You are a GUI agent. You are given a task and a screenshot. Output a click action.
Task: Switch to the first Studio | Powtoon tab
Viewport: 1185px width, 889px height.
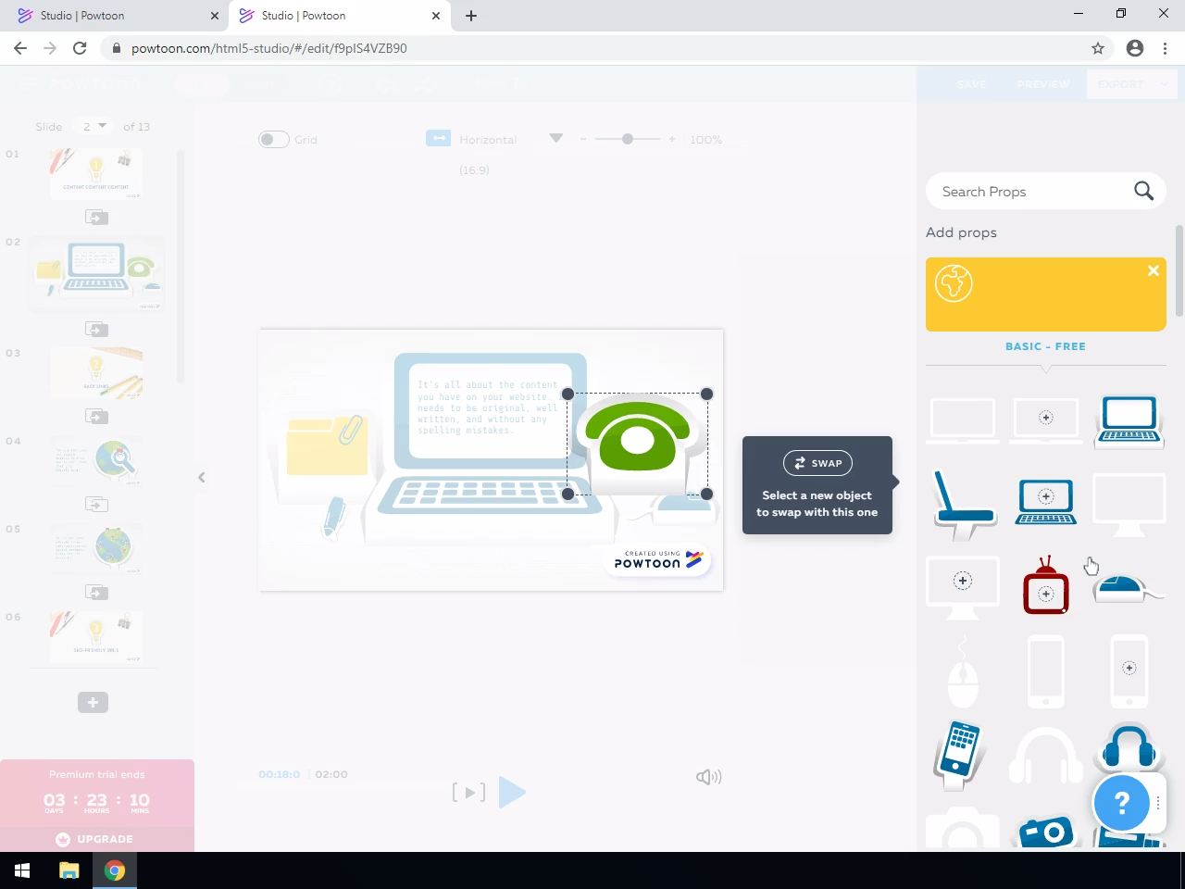[117, 16]
